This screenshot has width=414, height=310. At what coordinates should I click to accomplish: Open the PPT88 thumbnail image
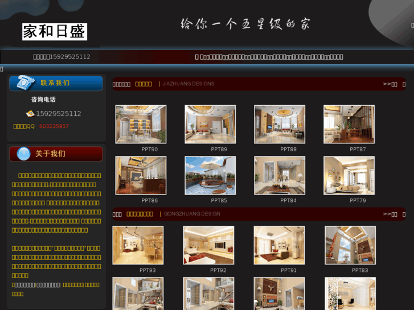(280, 124)
